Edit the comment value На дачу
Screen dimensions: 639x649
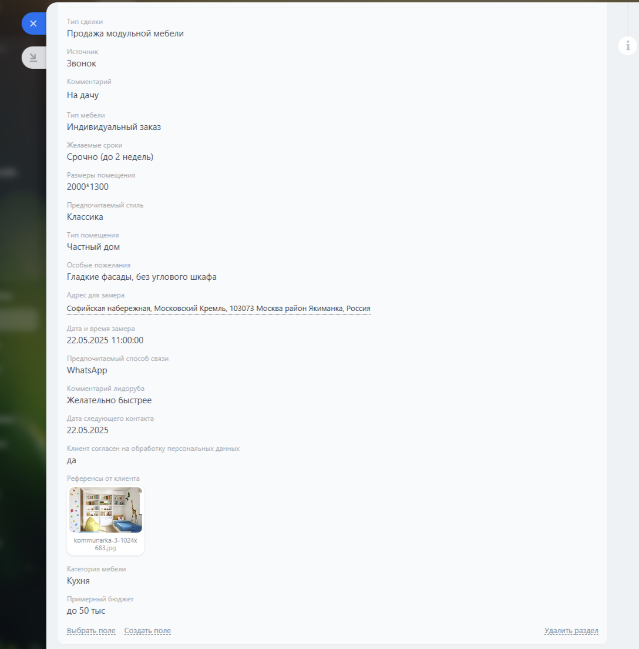(x=83, y=95)
